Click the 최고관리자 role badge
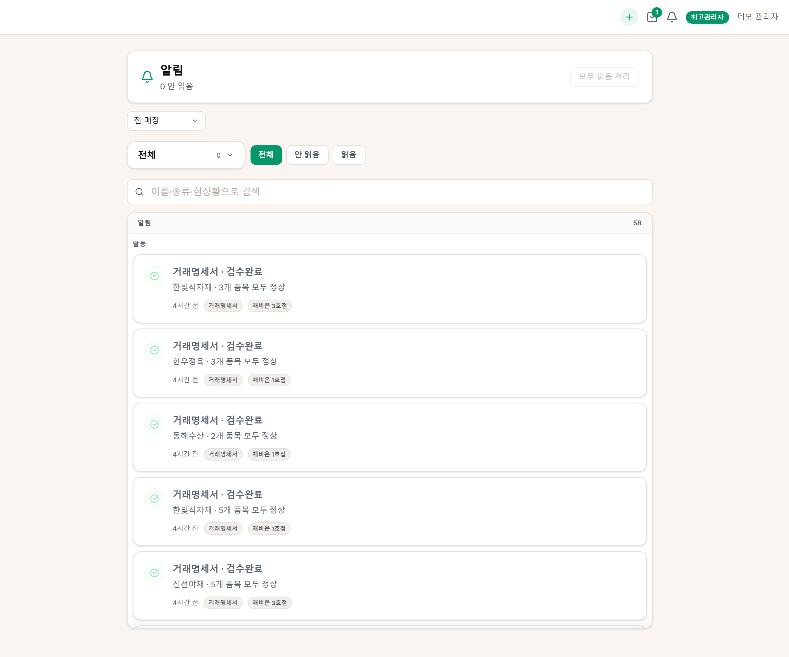The height and width of the screenshot is (657, 789). (x=707, y=17)
